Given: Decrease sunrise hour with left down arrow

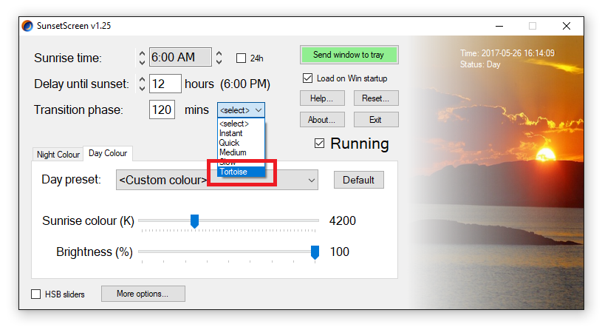Looking at the screenshot, I should (x=142, y=62).
